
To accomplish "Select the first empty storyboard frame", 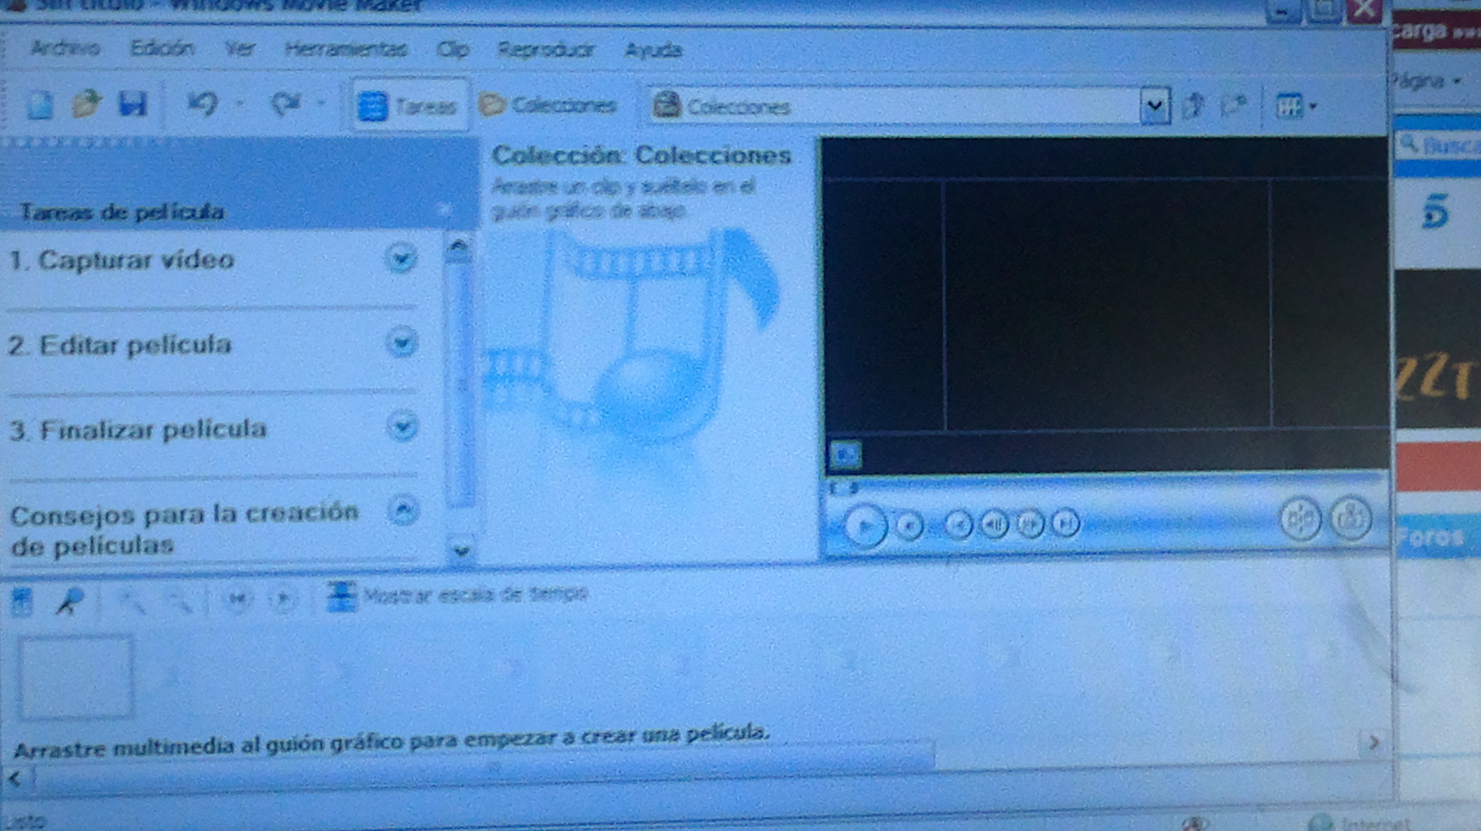I will tap(76, 677).
